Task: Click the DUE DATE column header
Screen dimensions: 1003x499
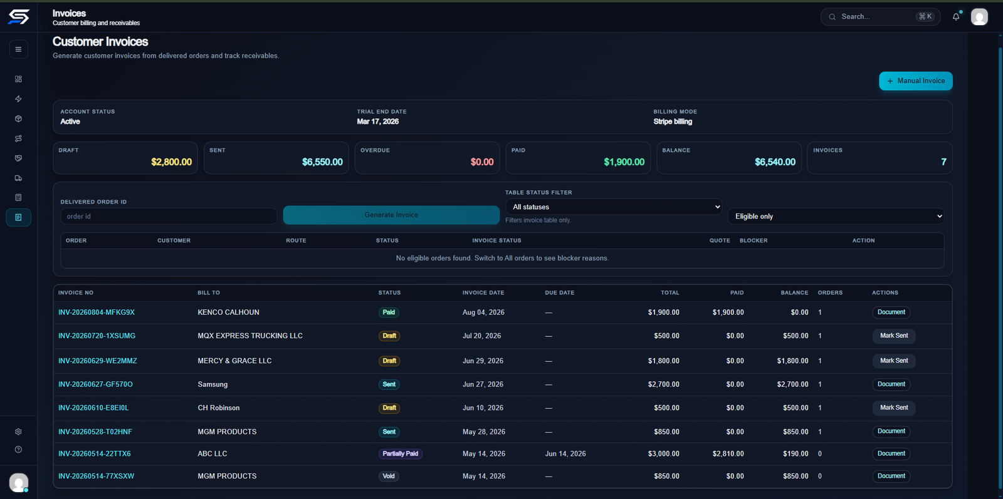Action: coord(560,293)
